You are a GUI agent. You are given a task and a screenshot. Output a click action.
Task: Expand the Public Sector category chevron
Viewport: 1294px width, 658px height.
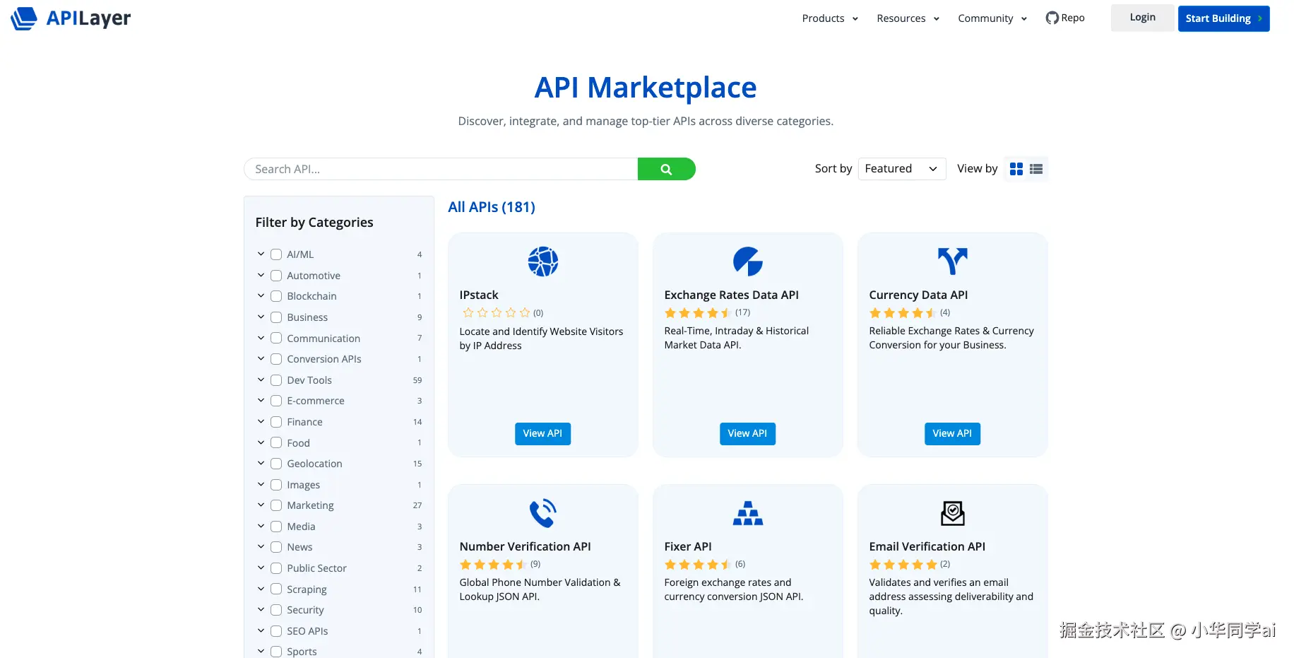tap(261, 568)
